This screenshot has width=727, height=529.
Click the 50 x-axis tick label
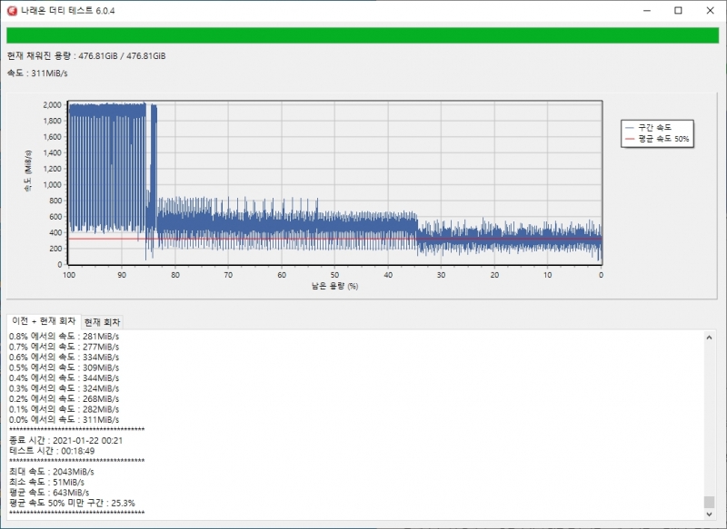(x=334, y=275)
